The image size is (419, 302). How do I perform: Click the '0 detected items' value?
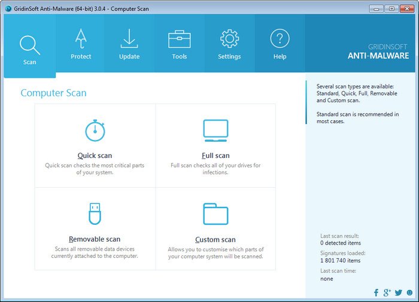341,243
